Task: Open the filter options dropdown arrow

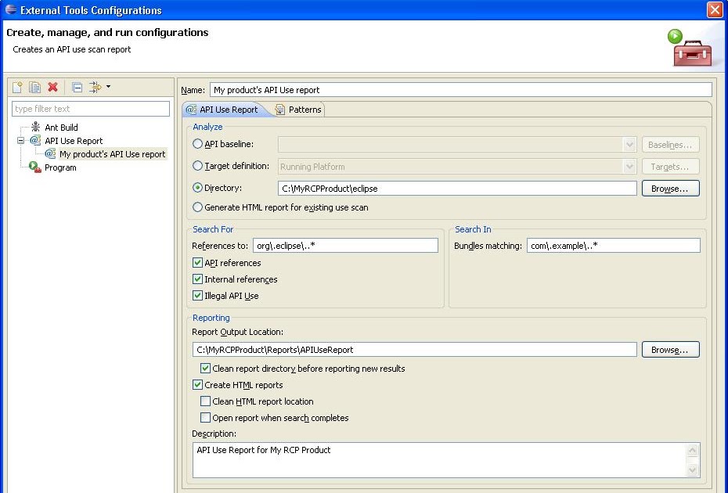Action: coord(109,86)
